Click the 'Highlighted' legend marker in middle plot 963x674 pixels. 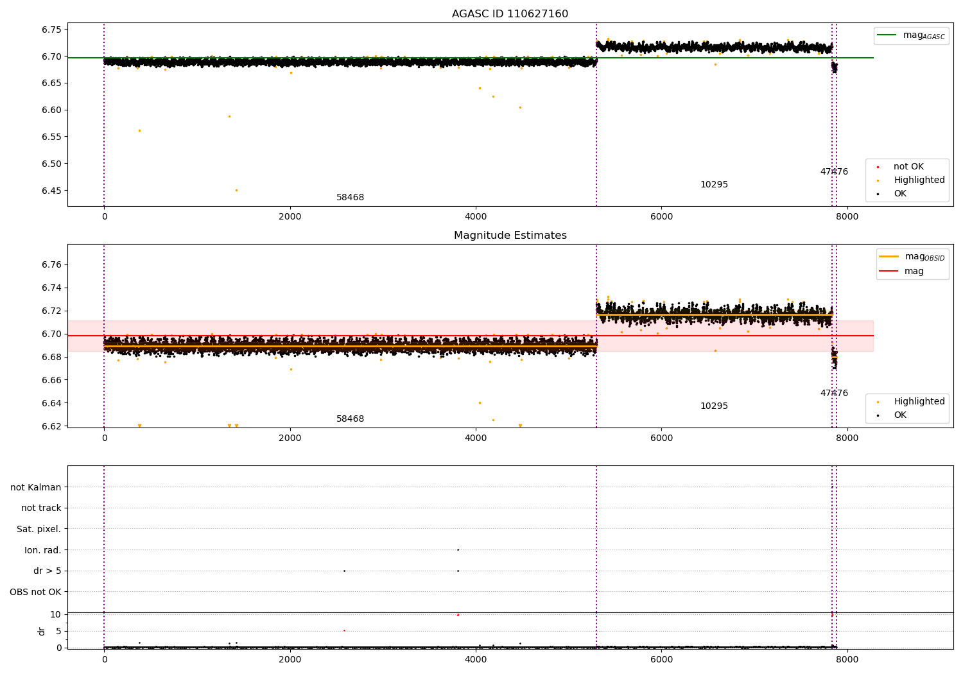(878, 402)
